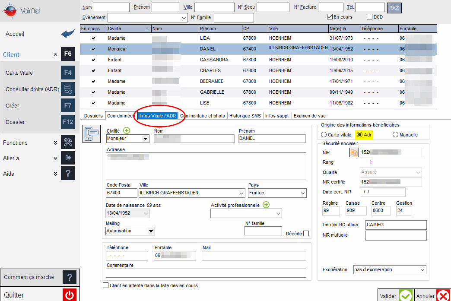Click the SMS message icon near Civilité
The image size is (451, 301).
coord(92,134)
